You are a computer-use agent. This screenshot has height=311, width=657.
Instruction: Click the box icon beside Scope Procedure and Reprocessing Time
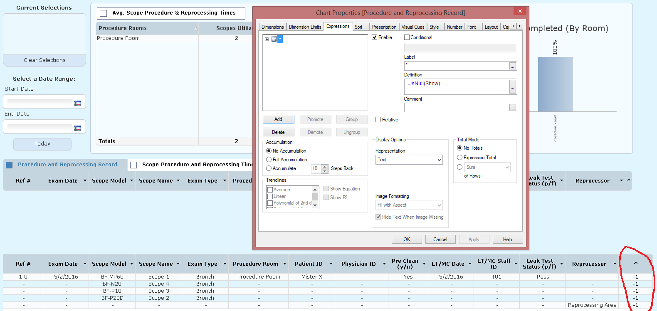click(x=133, y=165)
